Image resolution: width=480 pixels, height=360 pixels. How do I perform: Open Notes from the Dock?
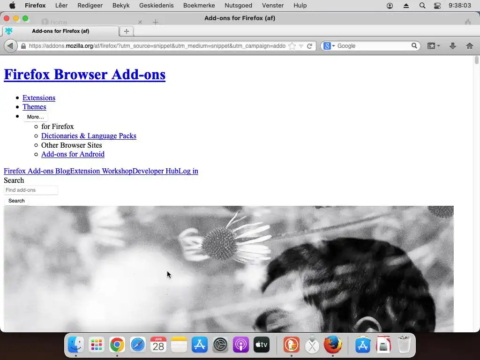[x=179, y=345]
